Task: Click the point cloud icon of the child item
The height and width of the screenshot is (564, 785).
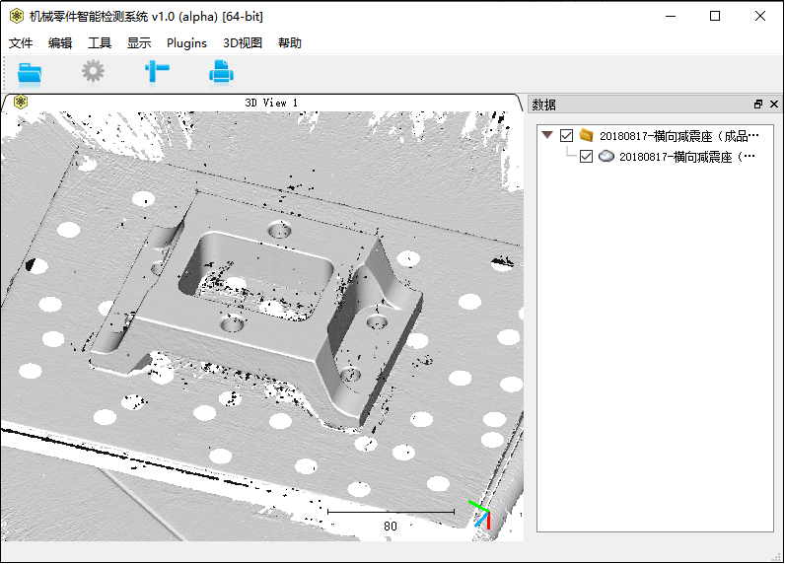Action: click(607, 156)
